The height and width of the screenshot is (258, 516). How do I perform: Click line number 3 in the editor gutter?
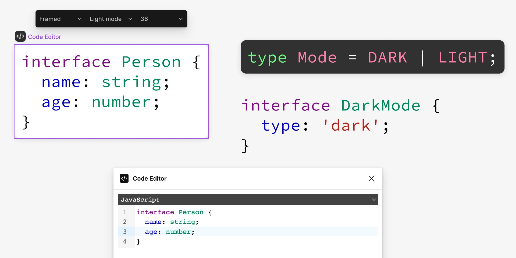point(125,232)
